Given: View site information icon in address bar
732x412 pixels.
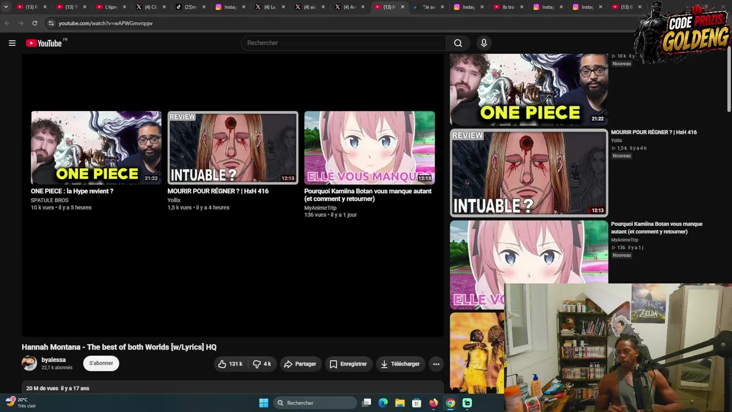Looking at the screenshot, I should point(51,23).
